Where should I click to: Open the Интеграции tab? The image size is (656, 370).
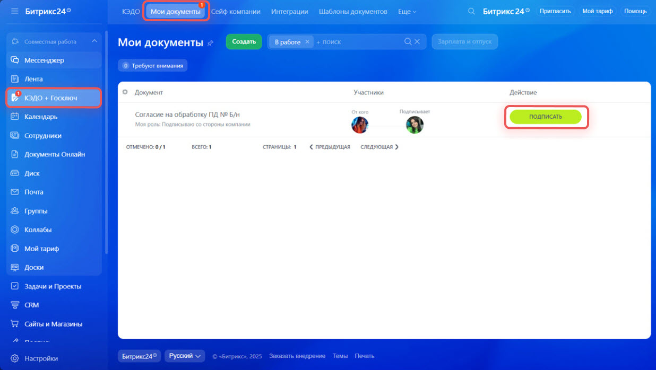(290, 11)
